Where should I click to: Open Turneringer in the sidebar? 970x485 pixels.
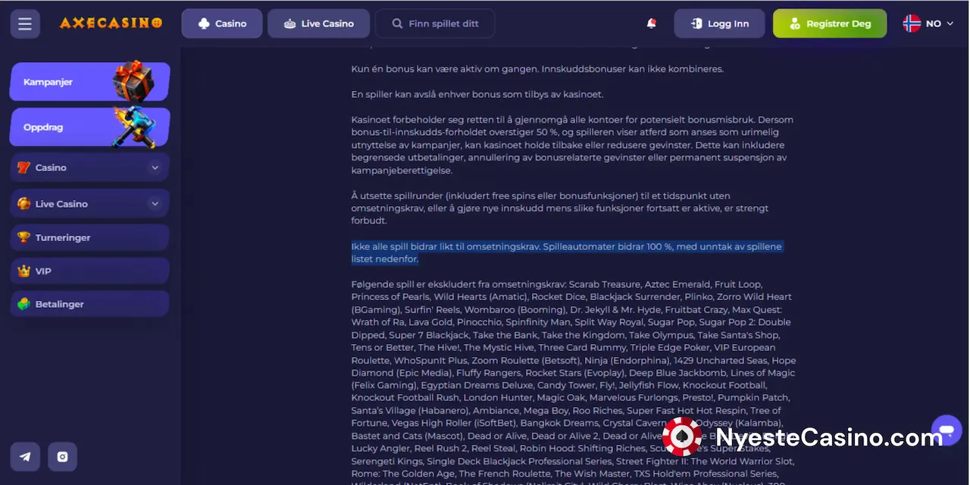pyautogui.click(x=89, y=237)
